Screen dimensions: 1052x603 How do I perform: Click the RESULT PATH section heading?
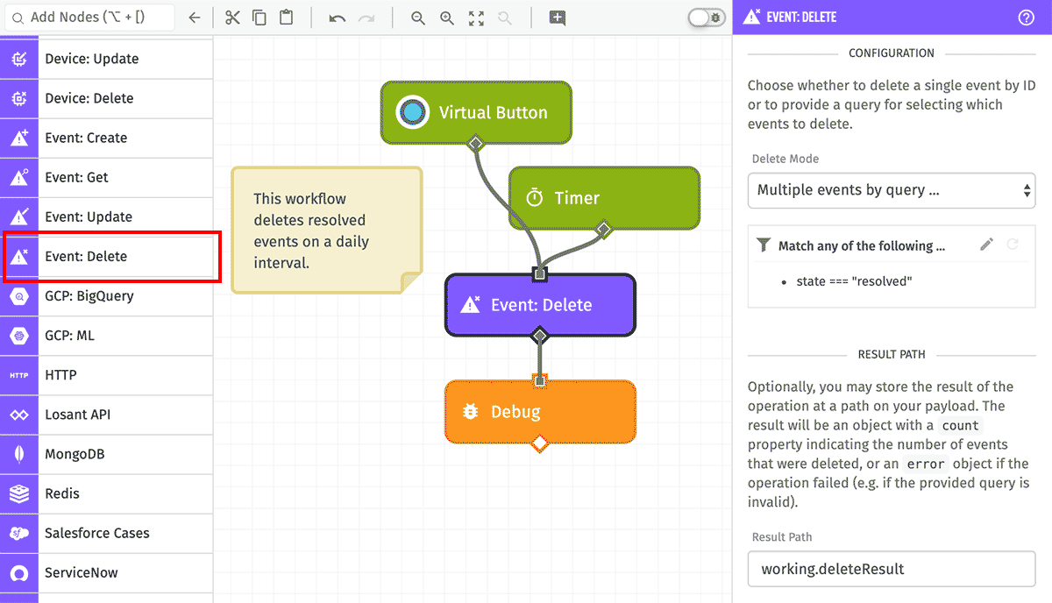coord(892,355)
